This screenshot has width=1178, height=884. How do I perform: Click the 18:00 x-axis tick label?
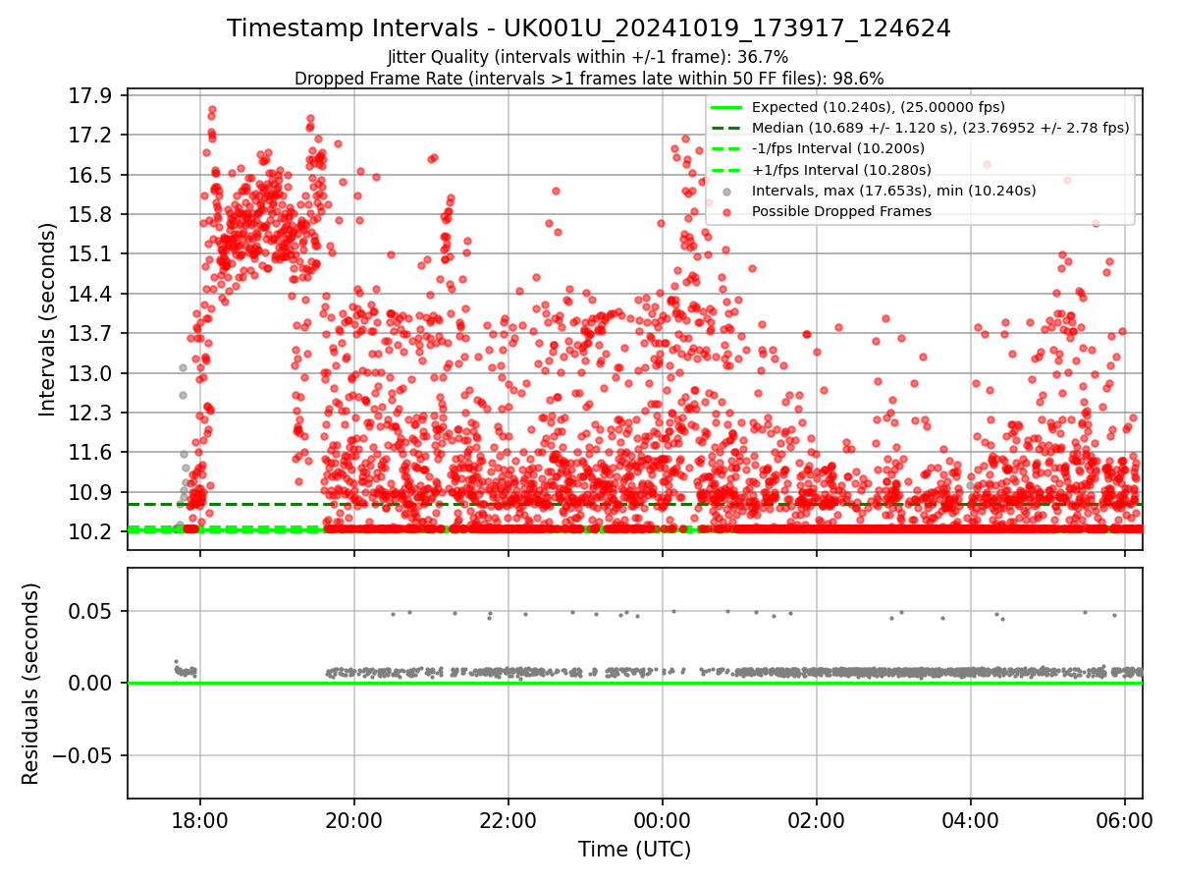click(200, 819)
